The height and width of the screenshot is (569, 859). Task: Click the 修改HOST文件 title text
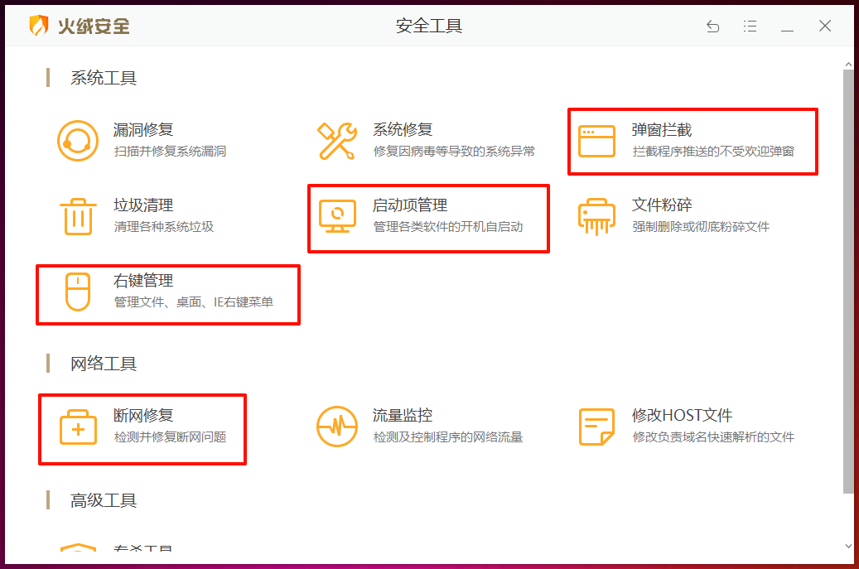(682, 416)
